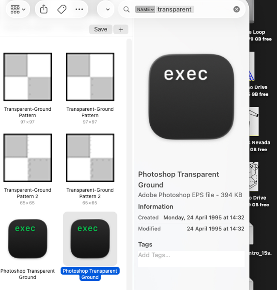Select the unselected Photoshop Transparent Ground exec icon

click(x=27, y=239)
